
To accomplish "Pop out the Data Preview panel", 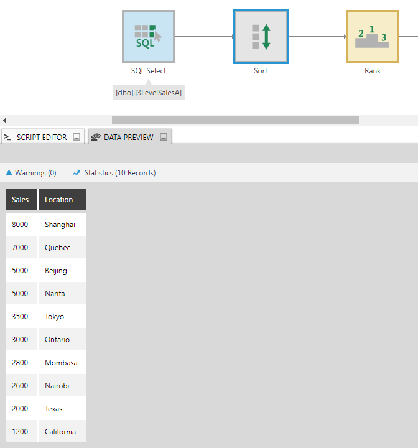I will pos(164,138).
